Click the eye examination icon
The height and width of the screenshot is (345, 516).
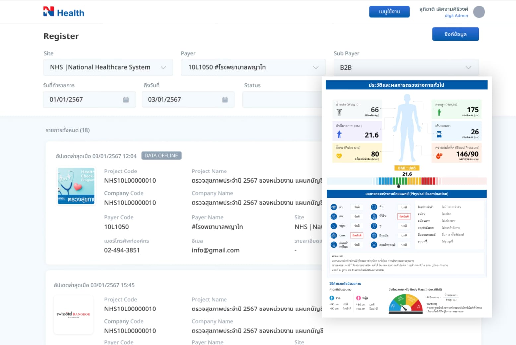tap(334, 207)
